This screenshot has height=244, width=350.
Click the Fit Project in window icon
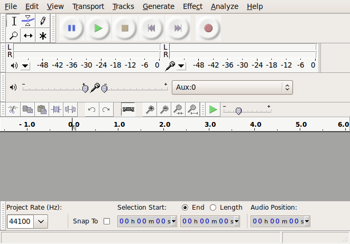pos(193,109)
